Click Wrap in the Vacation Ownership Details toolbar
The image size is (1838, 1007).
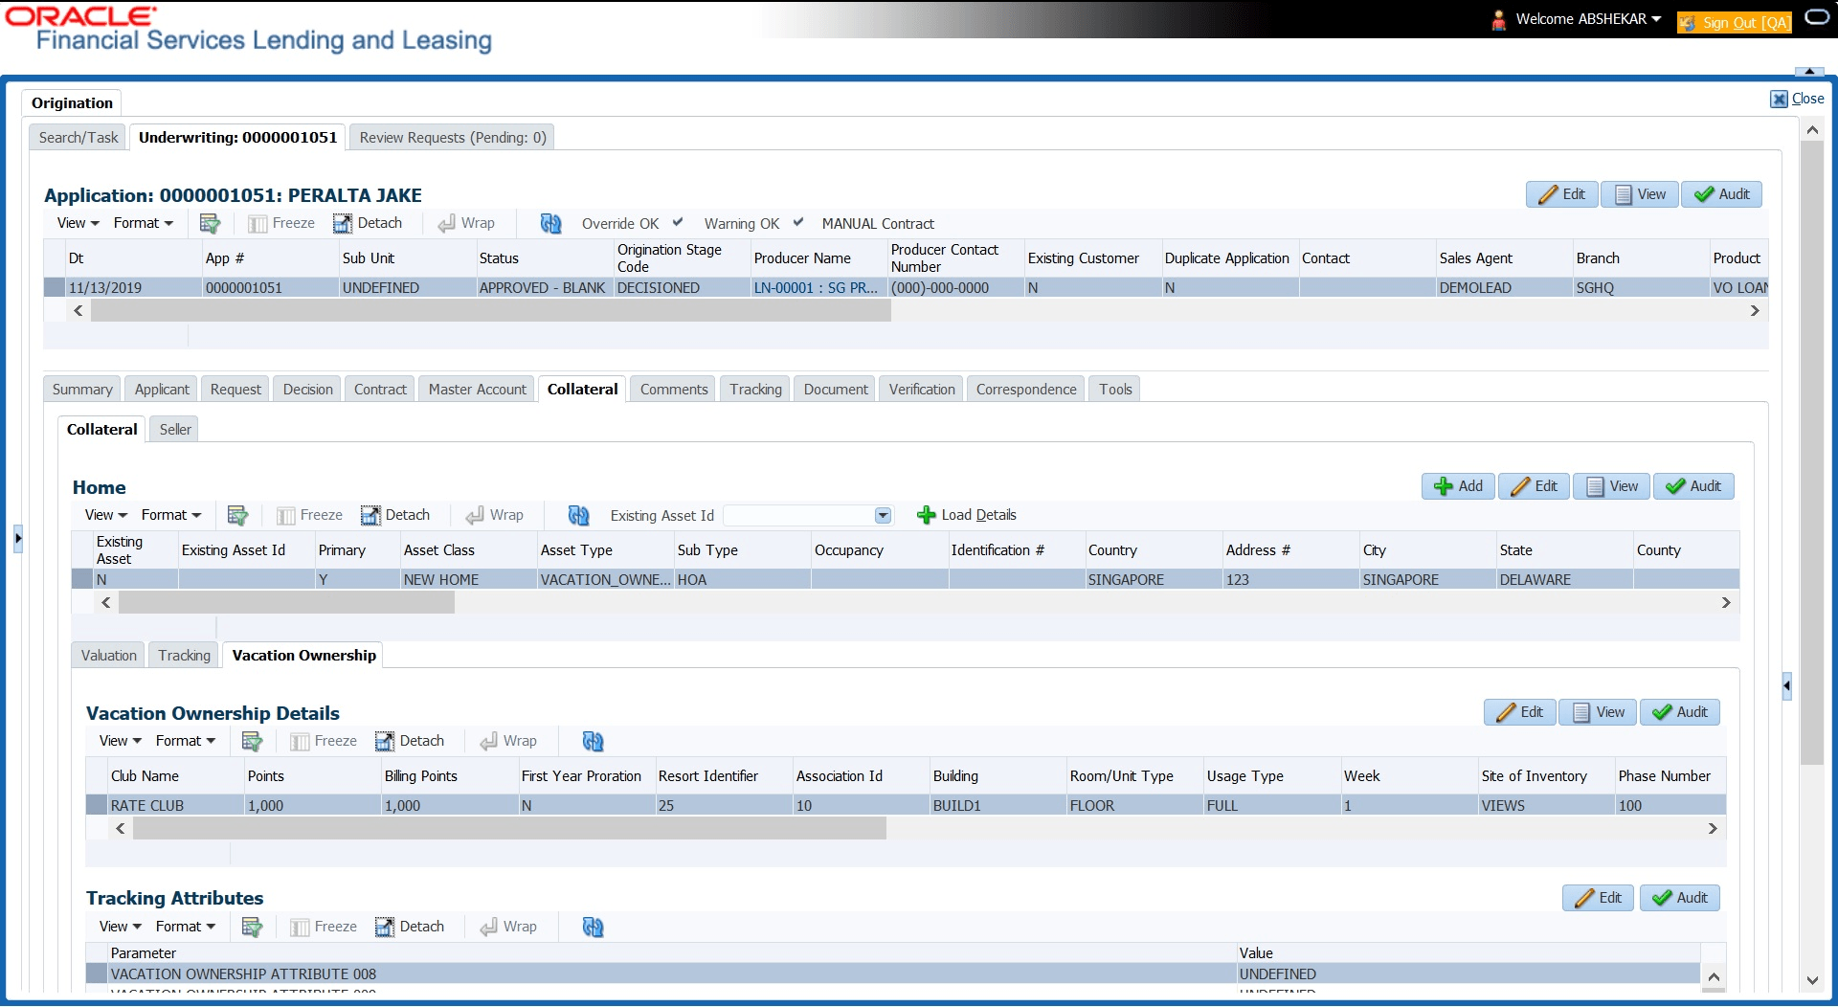coord(508,741)
